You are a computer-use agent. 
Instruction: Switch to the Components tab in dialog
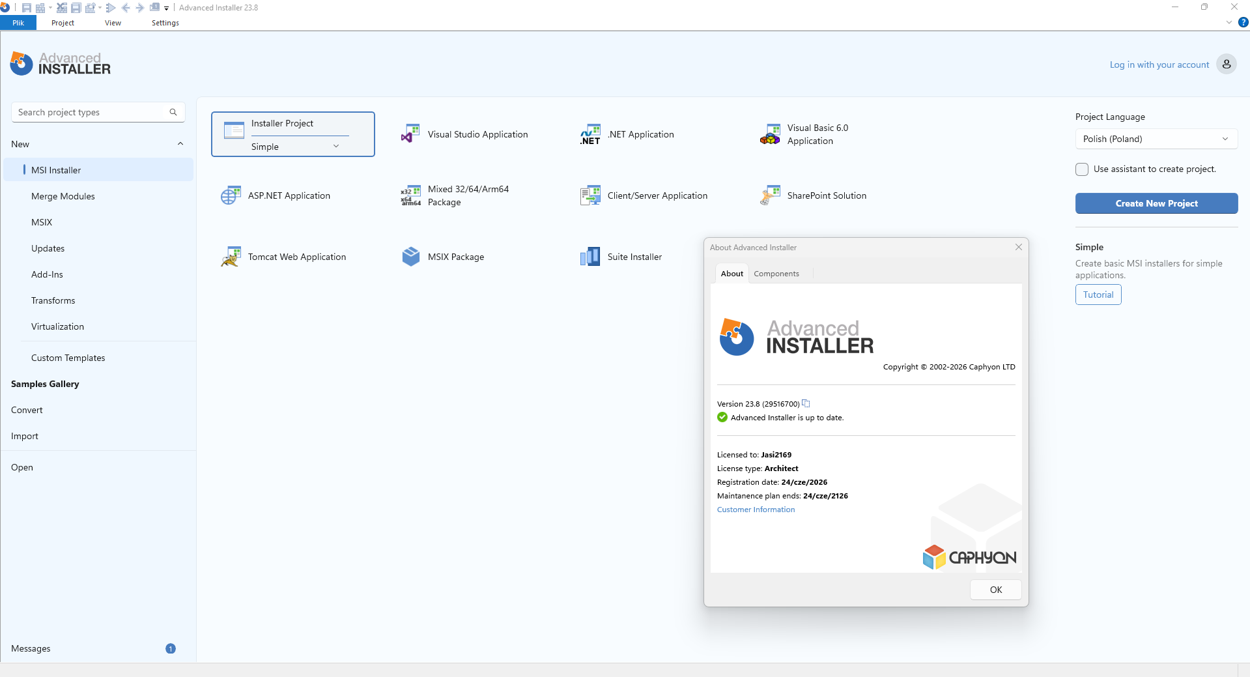tap(776, 274)
